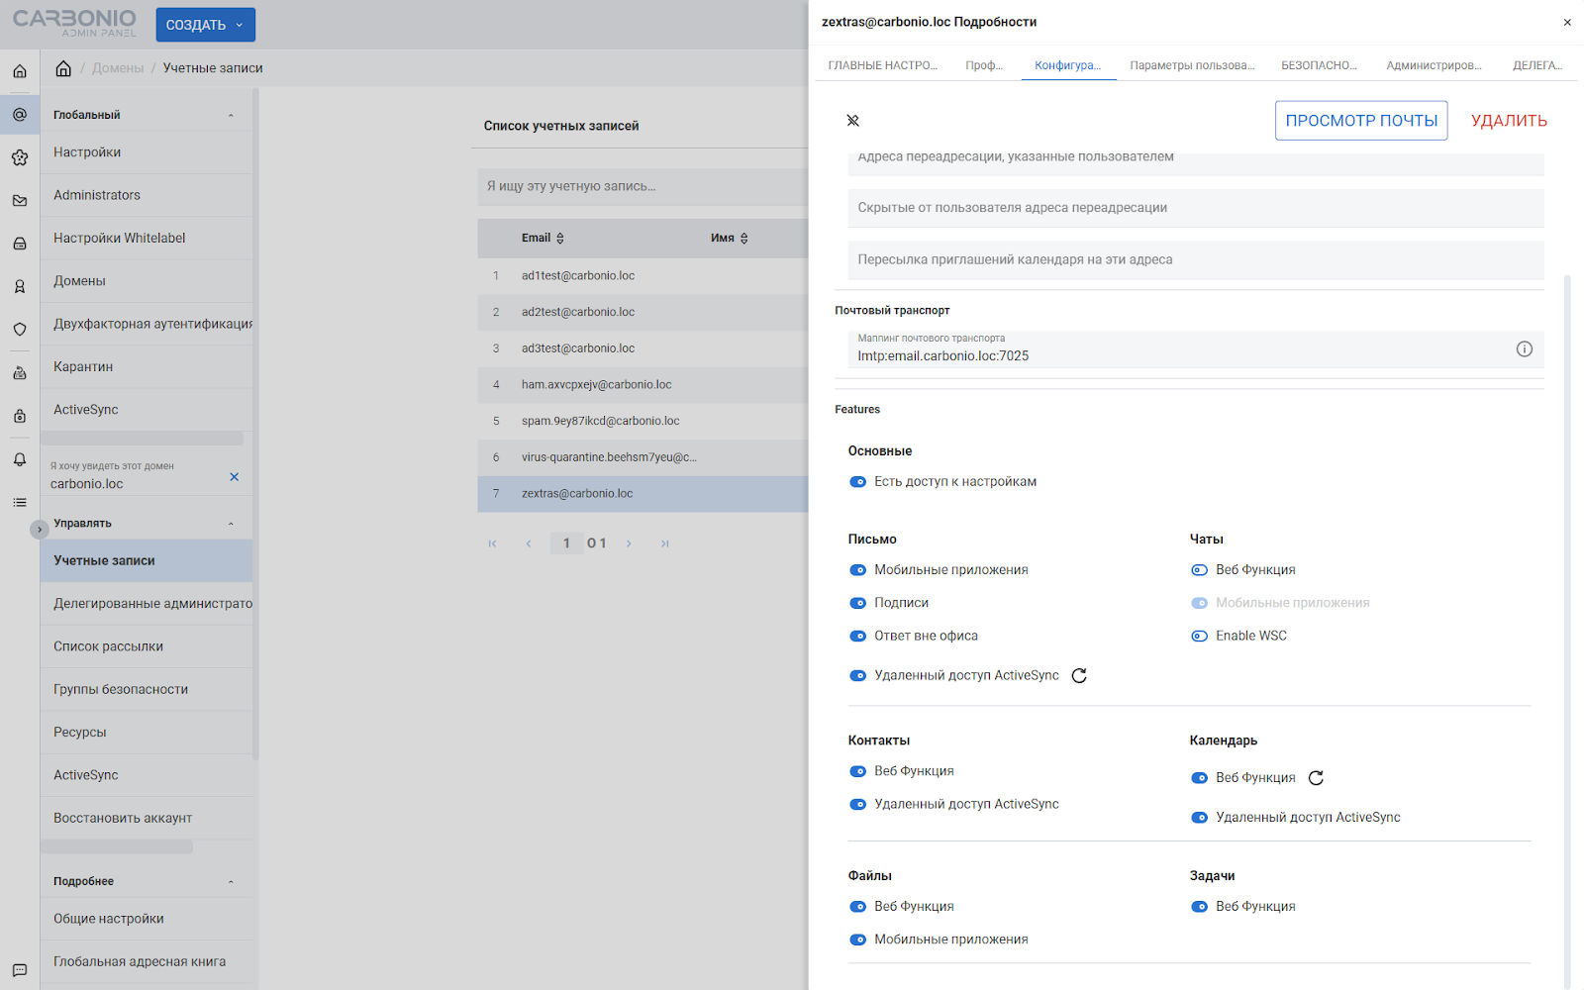Image resolution: width=1584 pixels, height=990 pixels.
Task: Click the unpin icon in the details panel
Action: pos(853,121)
